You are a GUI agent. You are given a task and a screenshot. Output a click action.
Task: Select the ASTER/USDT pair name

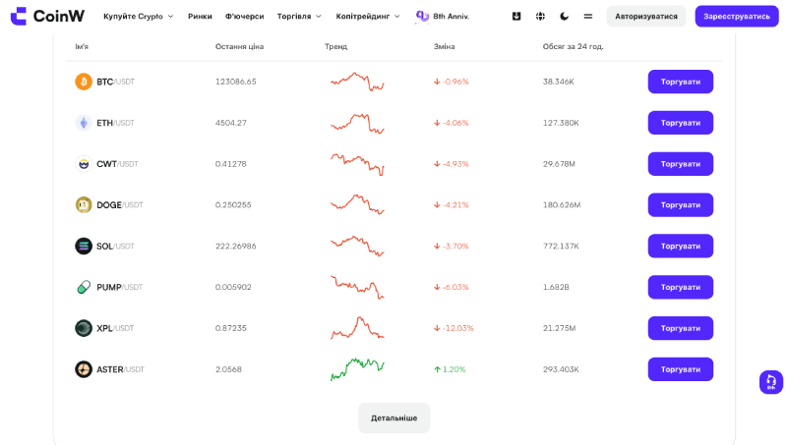[x=120, y=369]
